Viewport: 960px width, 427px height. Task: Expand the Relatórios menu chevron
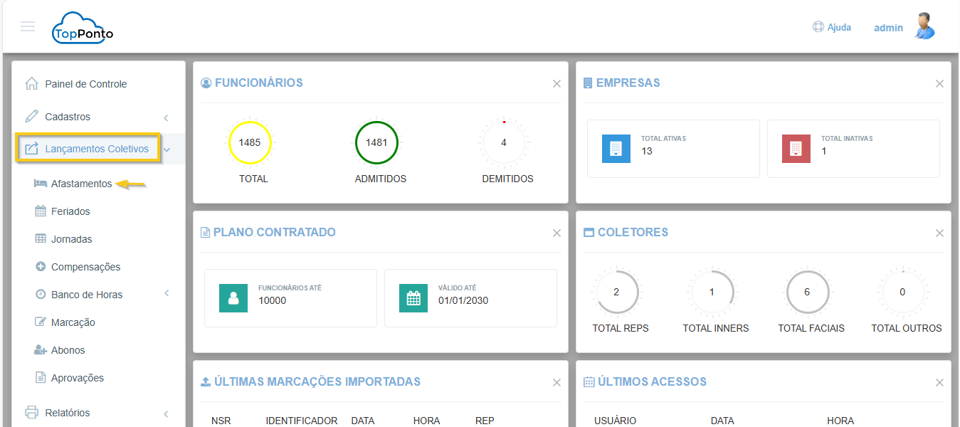tap(166, 413)
